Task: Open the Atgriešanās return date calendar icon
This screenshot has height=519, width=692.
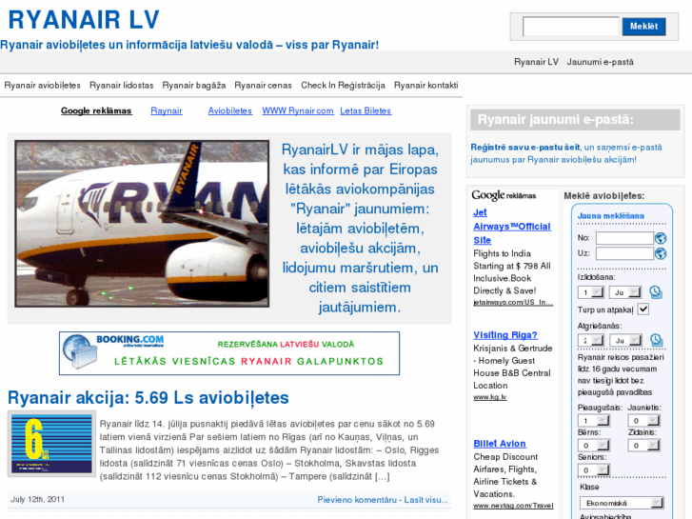Action: pyautogui.click(x=656, y=340)
